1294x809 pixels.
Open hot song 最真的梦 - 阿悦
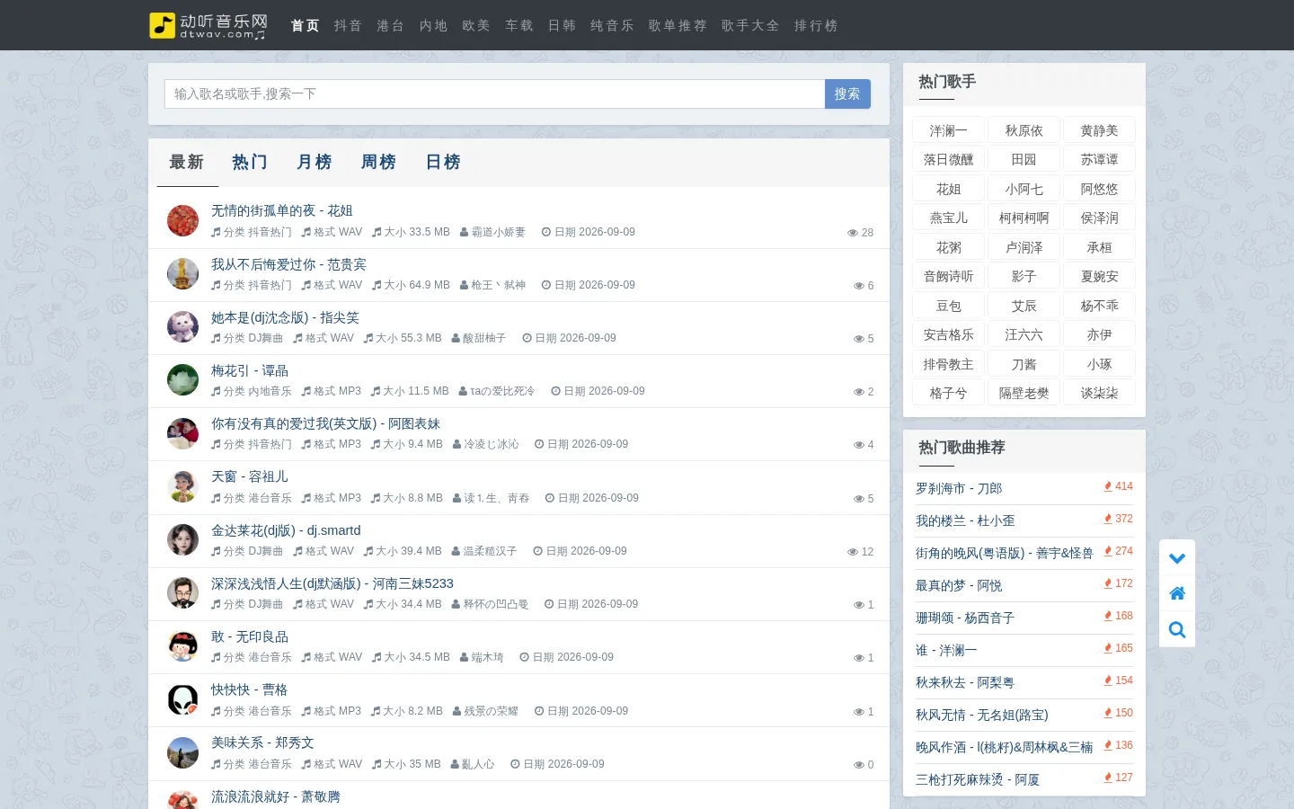point(959,585)
